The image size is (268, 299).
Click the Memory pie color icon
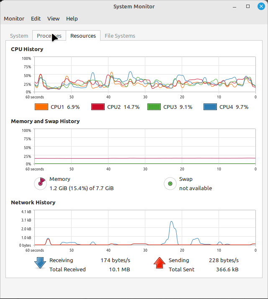coord(40,184)
